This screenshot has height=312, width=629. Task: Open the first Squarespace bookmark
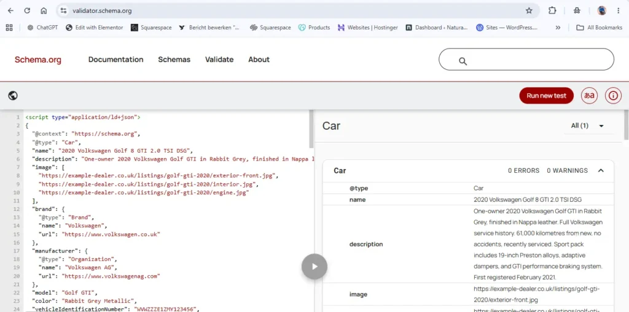[x=151, y=28]
